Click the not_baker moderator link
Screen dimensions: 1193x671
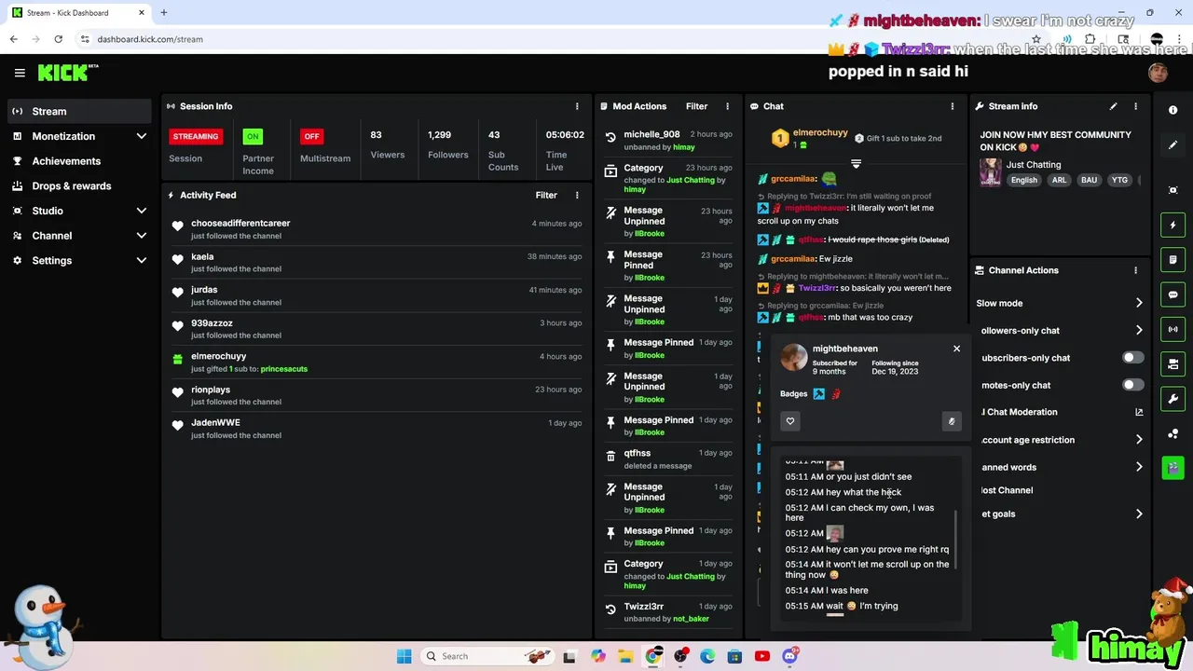(691, 619)
